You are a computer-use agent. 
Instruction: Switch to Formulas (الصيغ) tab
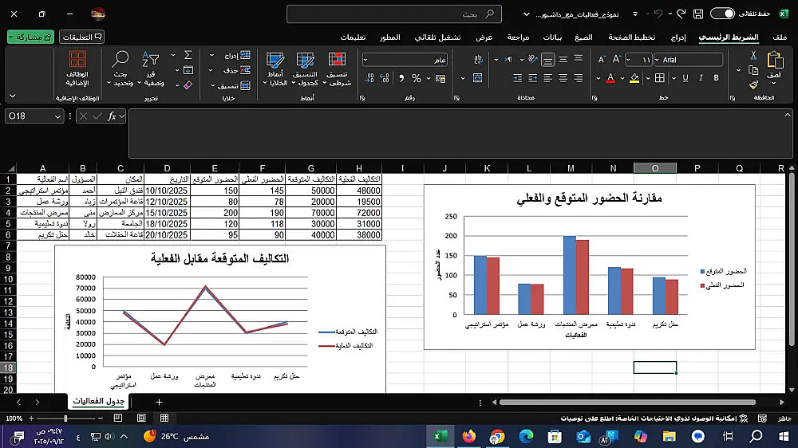(583, 37)
